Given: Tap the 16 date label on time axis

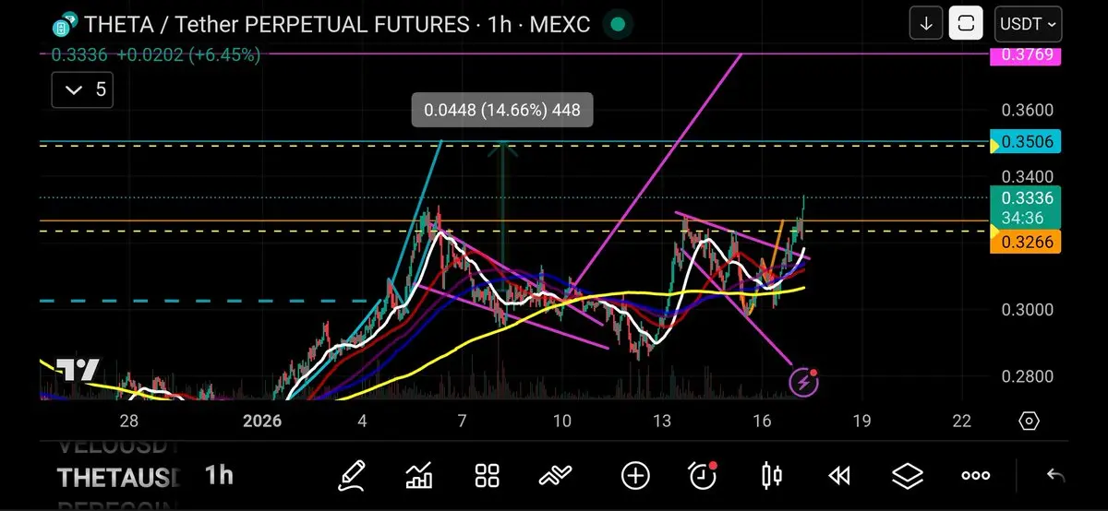Looking at the screenshot, I should (762, 422).
